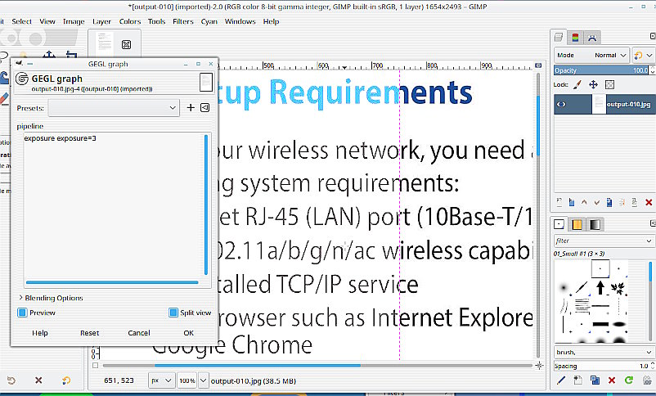Open the px unit dropdown in status bar
This screenshot has height=396, width=656.
[x=161, y=380]
